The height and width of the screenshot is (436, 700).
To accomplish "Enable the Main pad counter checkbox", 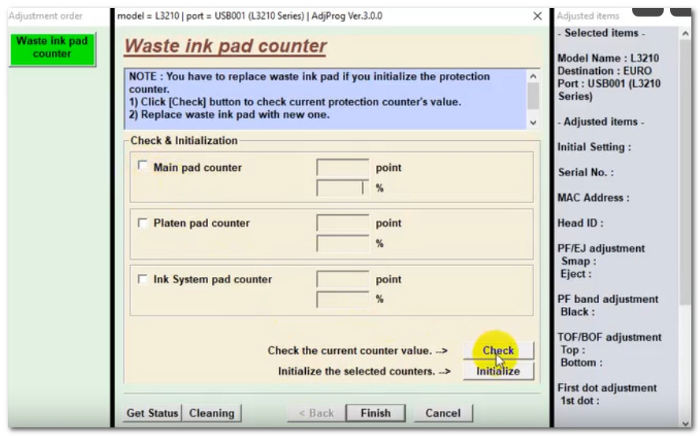I will [x=143, y=166].
